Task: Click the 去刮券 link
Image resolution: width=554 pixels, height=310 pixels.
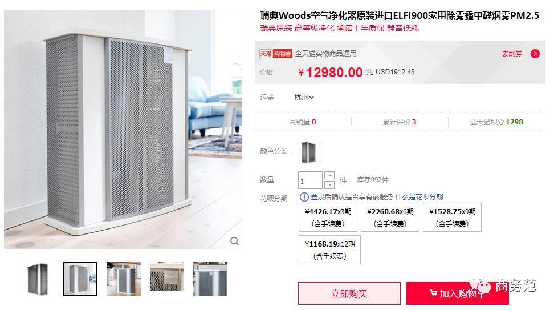Action: [512, 54]
